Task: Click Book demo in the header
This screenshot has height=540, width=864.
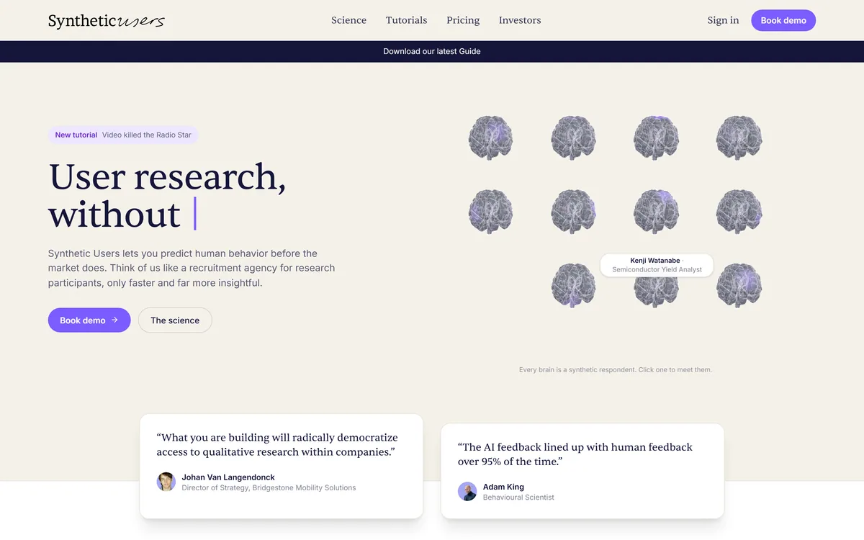Action: [783, 20]
